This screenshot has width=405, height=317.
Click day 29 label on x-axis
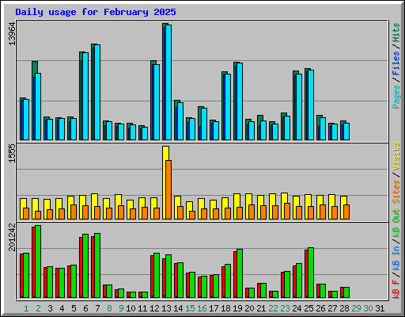coord(356,308)
